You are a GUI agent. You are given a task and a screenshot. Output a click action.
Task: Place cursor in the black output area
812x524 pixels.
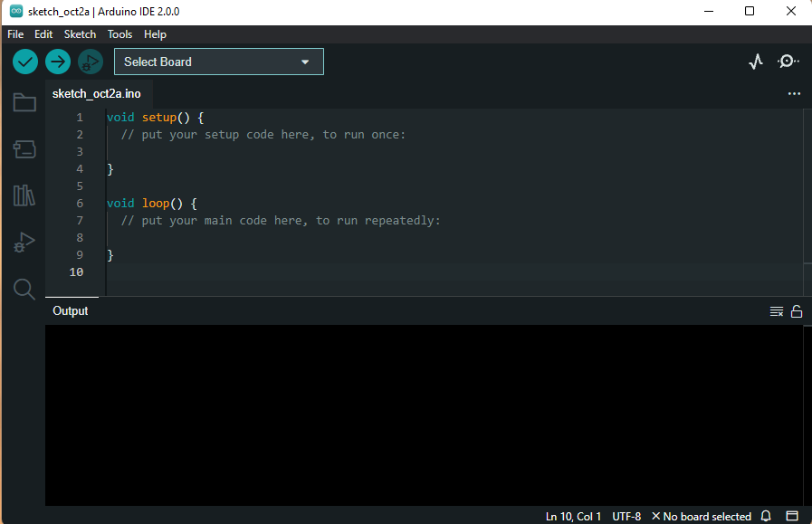point(424,415)
